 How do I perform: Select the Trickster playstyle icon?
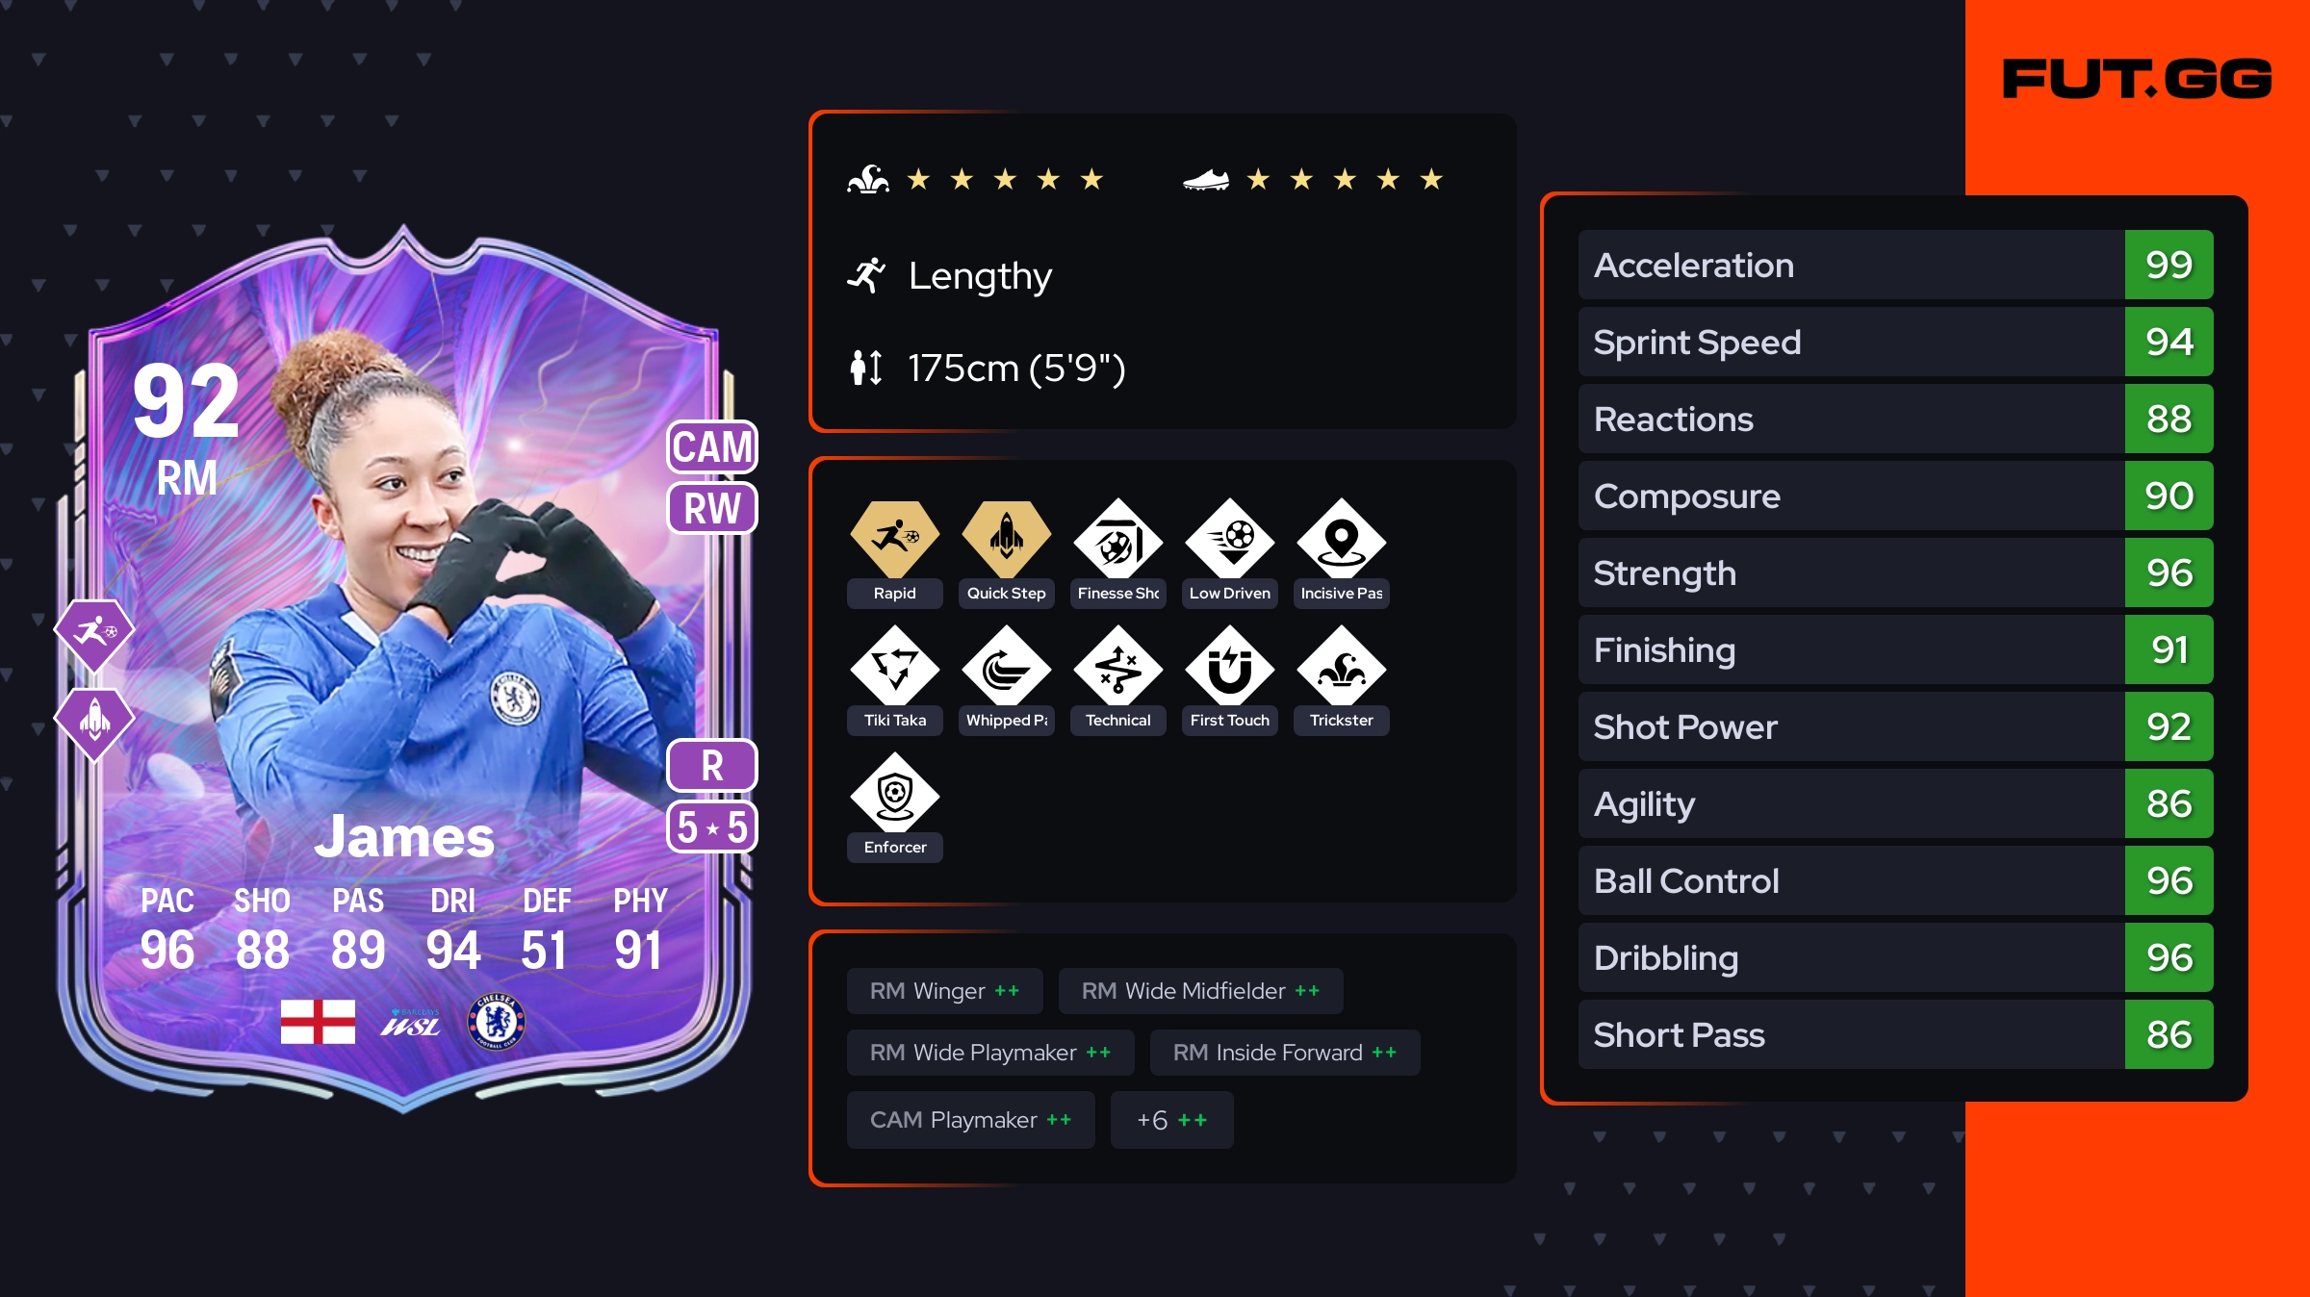click(x=1341, y=665)
